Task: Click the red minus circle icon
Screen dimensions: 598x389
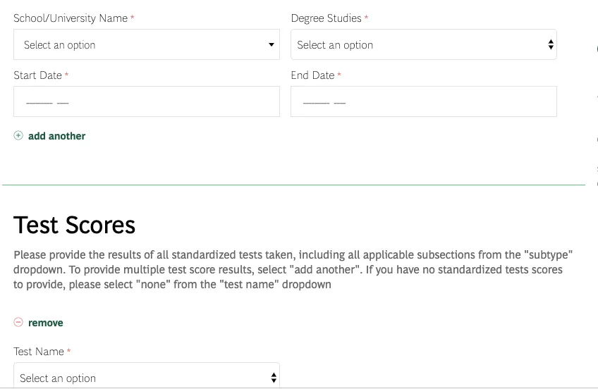Action: pyautogui.click(x=18, y=322)
